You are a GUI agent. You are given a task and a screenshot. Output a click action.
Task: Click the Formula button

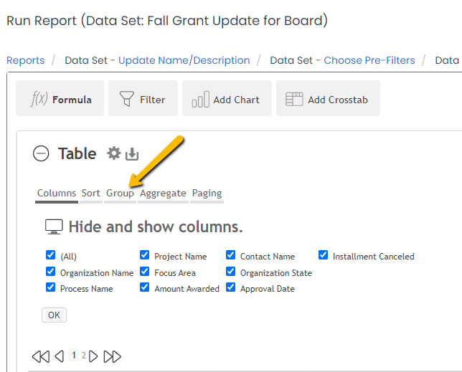60,98
